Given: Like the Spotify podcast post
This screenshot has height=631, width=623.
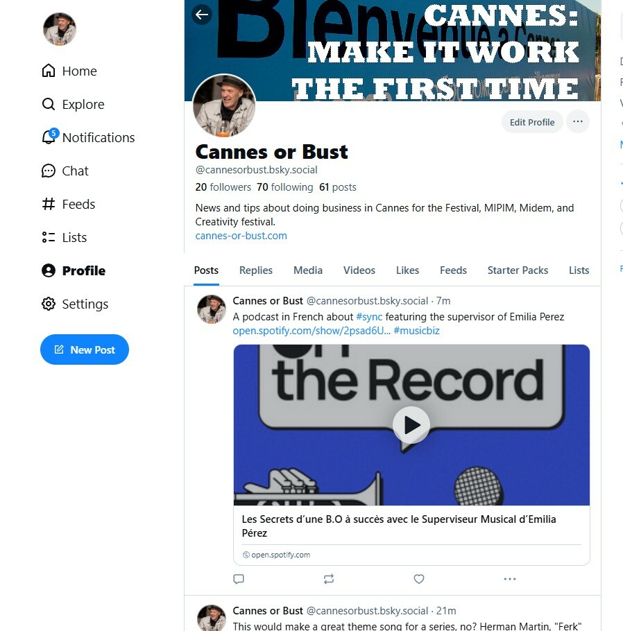Looking at the screenshot, I should coord(419,579).
